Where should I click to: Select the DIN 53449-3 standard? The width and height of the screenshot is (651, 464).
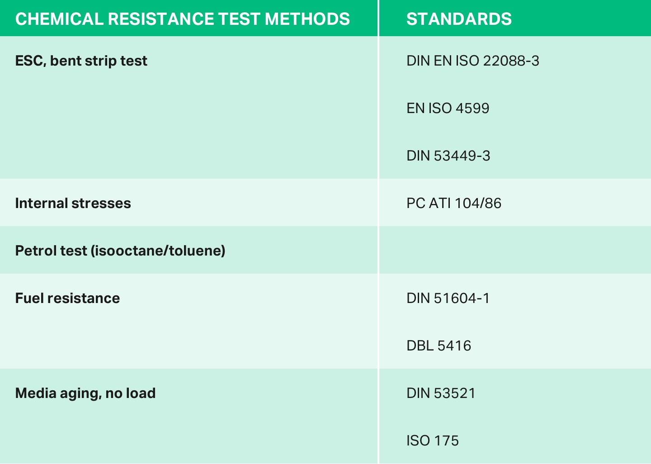coord(448,156)
